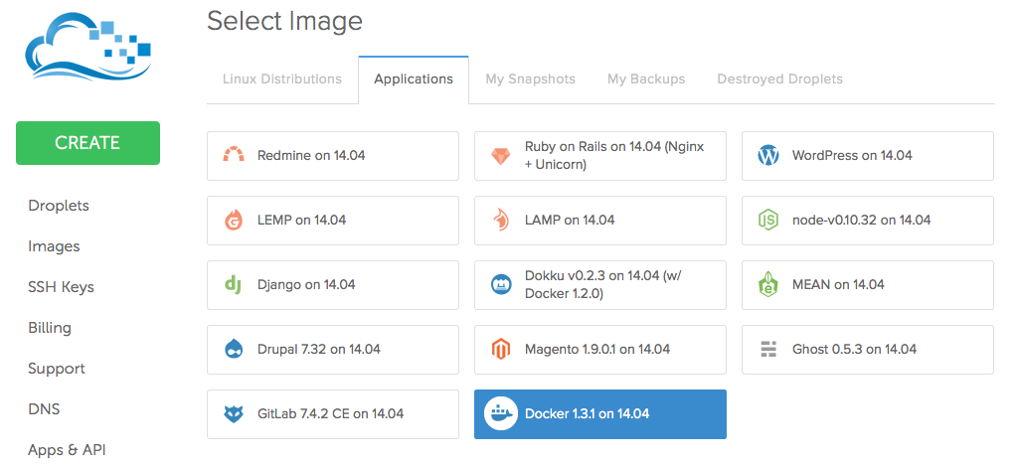
Task: Select node-v0.10.32 on 14.04 image
Action: point(868,220)
